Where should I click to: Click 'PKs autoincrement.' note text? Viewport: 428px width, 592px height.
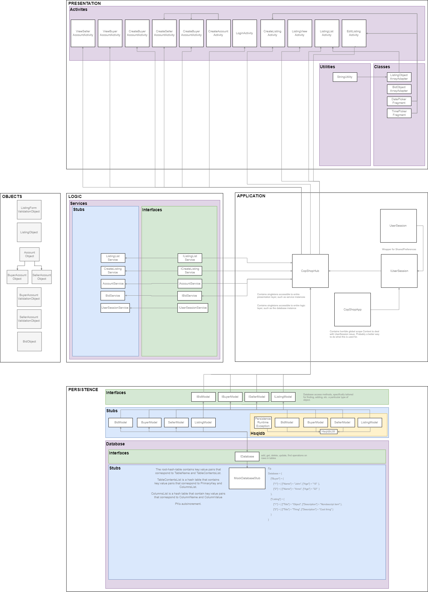click(x=188, y=504)
